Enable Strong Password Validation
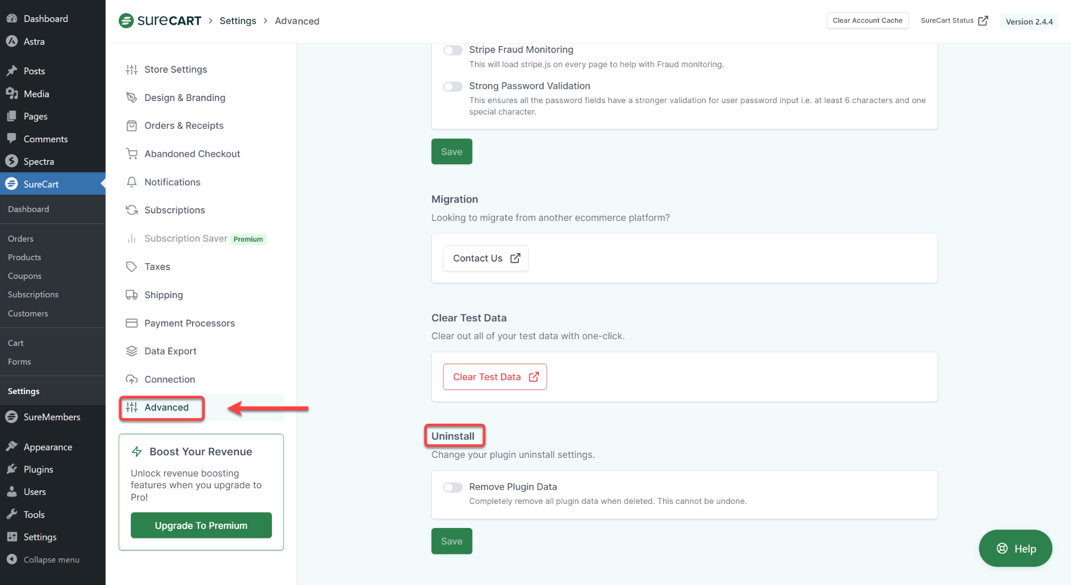The width and height of the screenshot is (1071, 585). point(452,86)
